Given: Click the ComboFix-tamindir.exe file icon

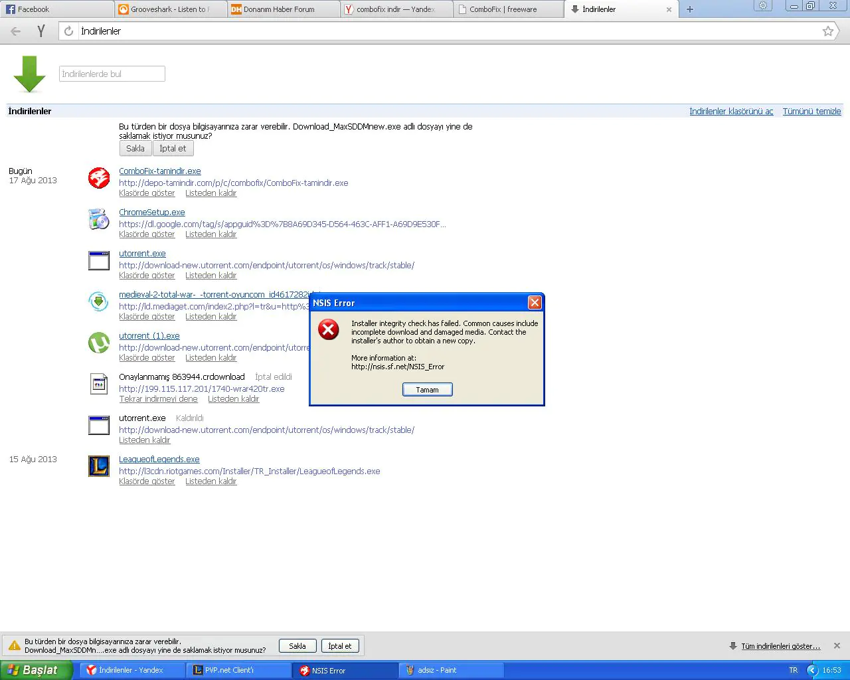Looking at the screenshot, I should (99, 178).
